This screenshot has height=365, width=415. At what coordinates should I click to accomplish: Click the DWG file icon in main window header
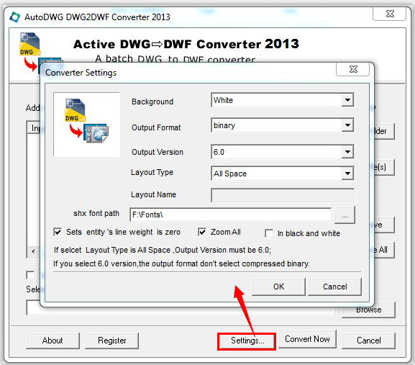[x=29, y=44]
